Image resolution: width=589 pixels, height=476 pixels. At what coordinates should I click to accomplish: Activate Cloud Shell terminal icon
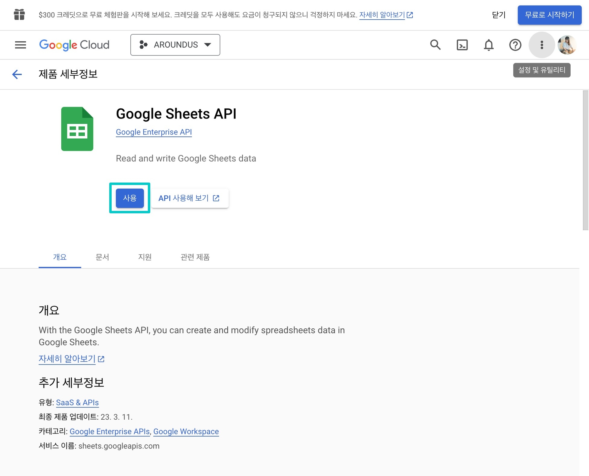(x=462, y=45)
